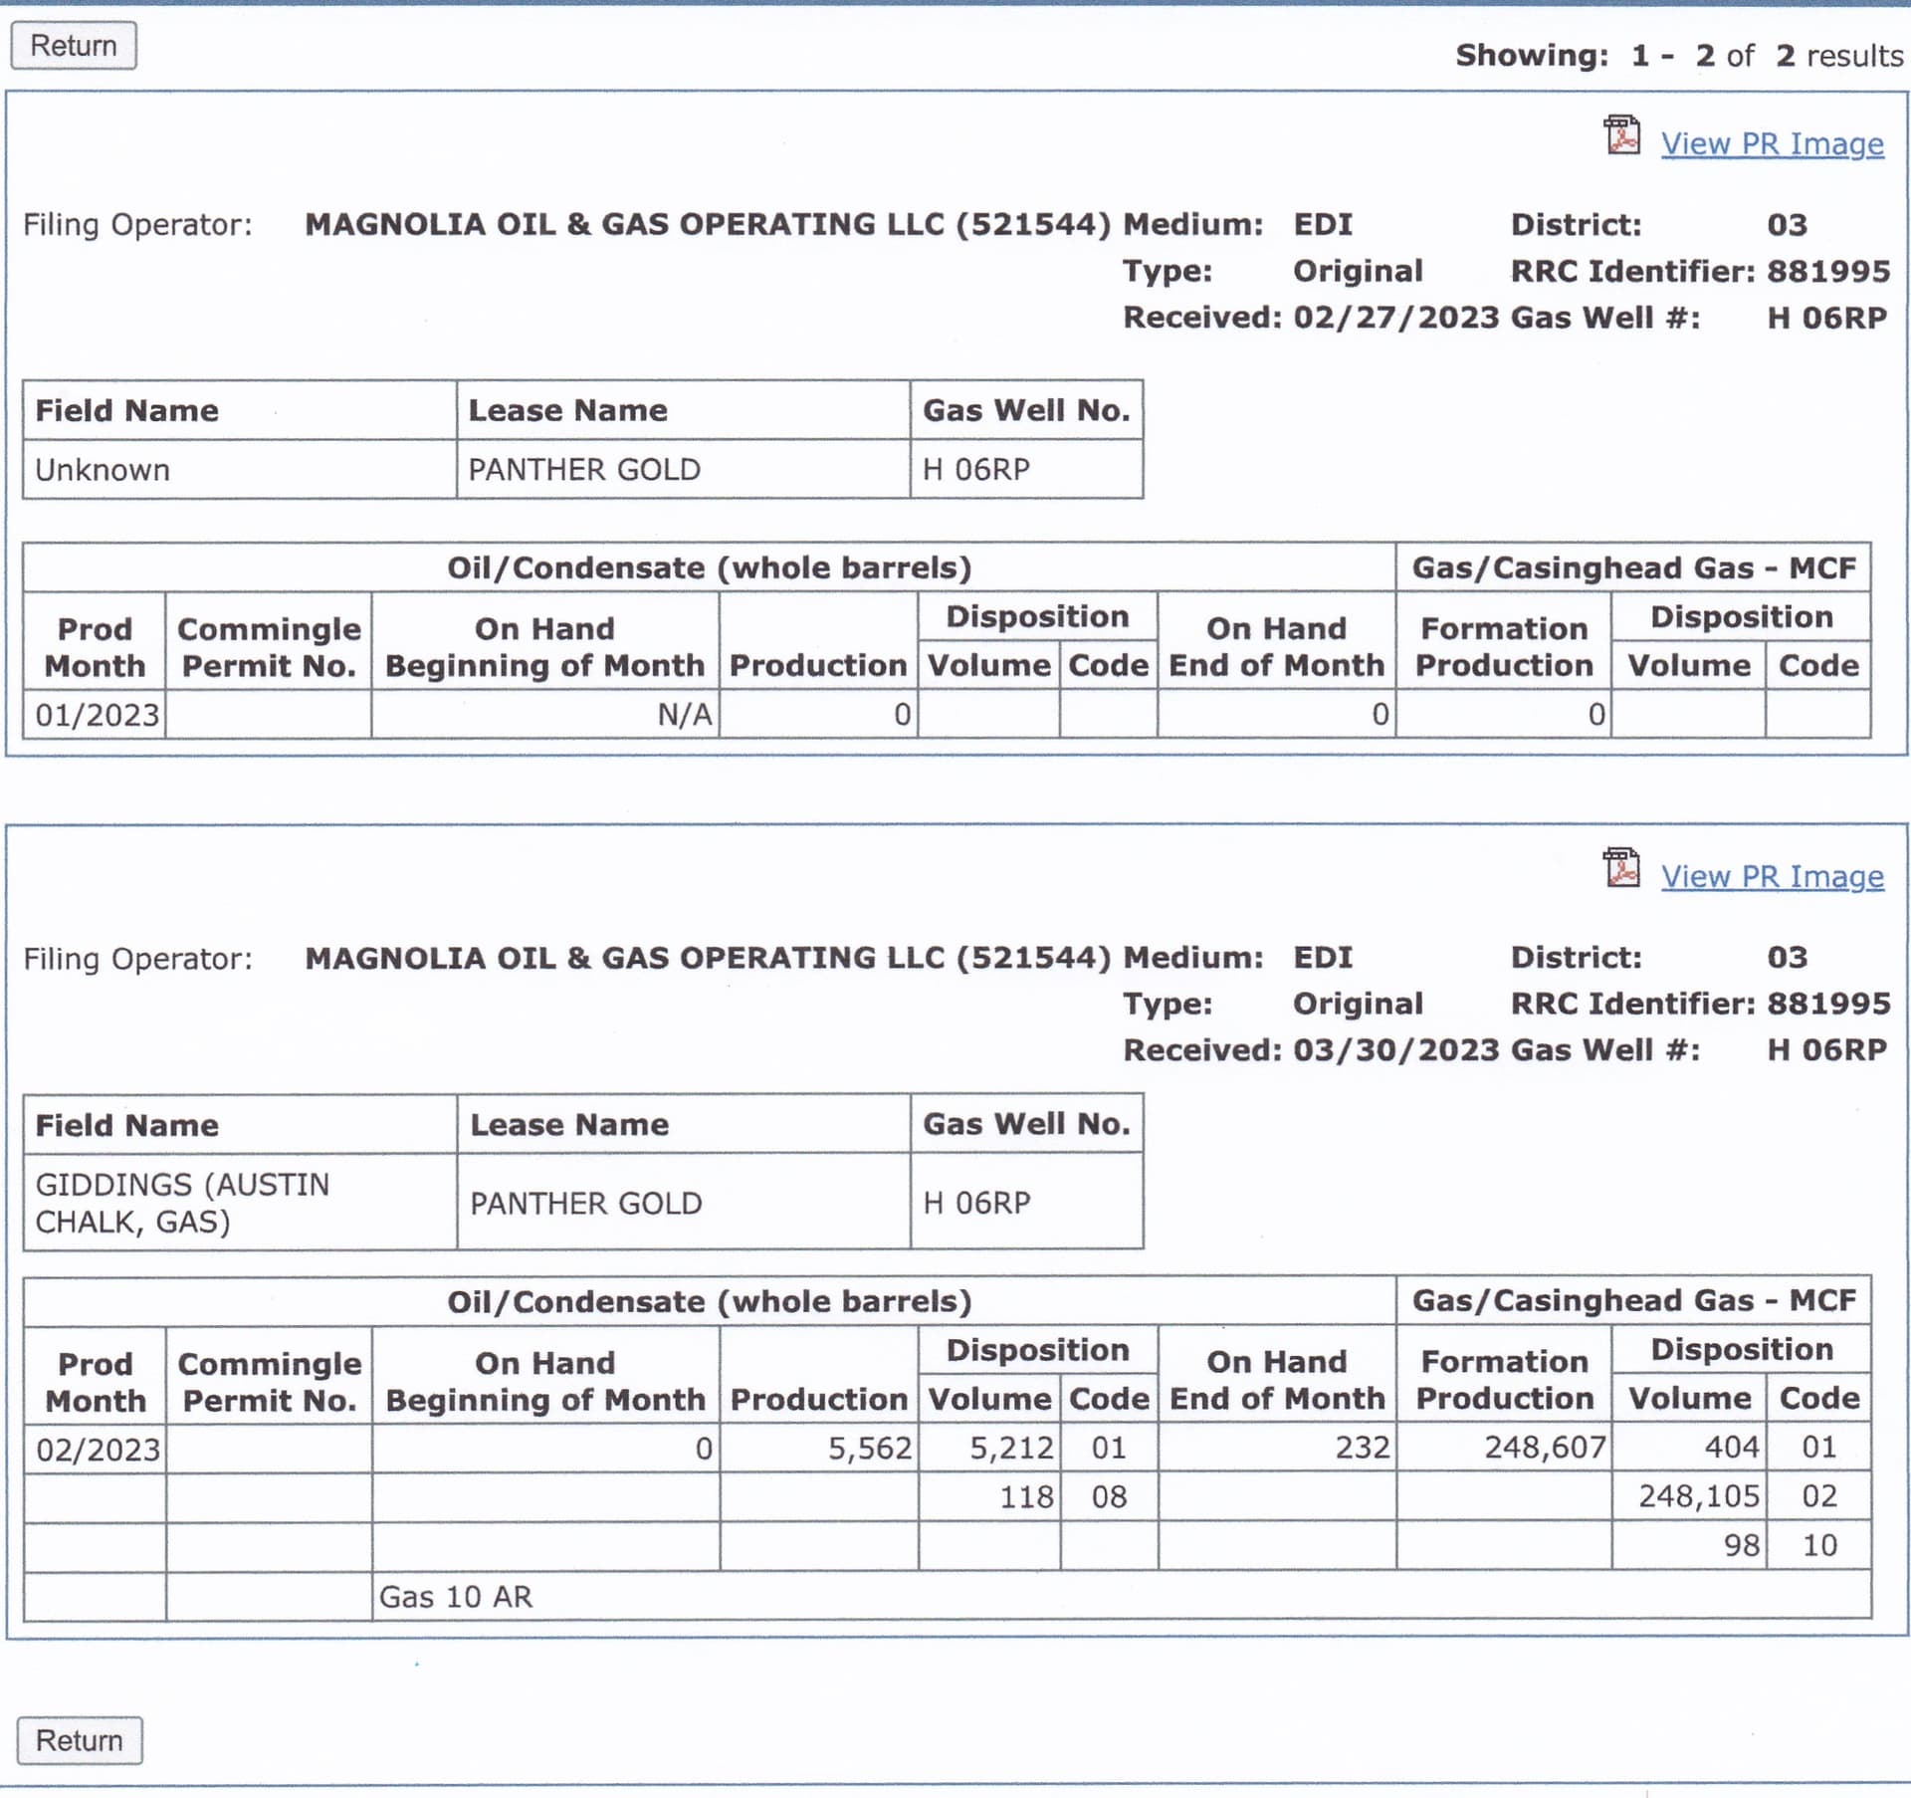Screen dimensions: 1911x1798
Task: Click PDF icon for the 03/30/2023 filing
Action: [1621, 867]
